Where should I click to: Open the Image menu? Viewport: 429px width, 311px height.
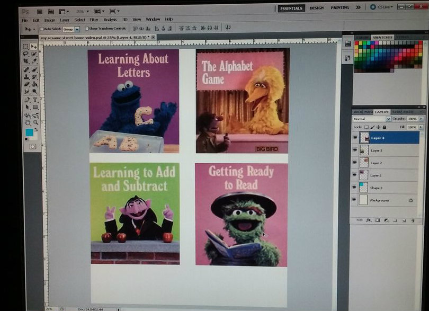click(x=50, y=20)
